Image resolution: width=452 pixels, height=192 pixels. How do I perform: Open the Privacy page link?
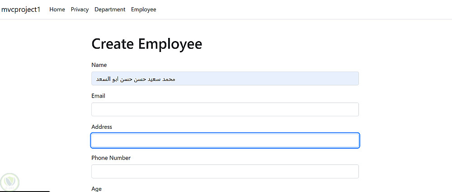coord(80,9)
